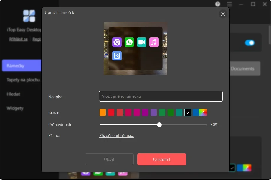Open the hamburger menu in title bar
The height and width of the screenshot is (180, 271).
[229, 4]
